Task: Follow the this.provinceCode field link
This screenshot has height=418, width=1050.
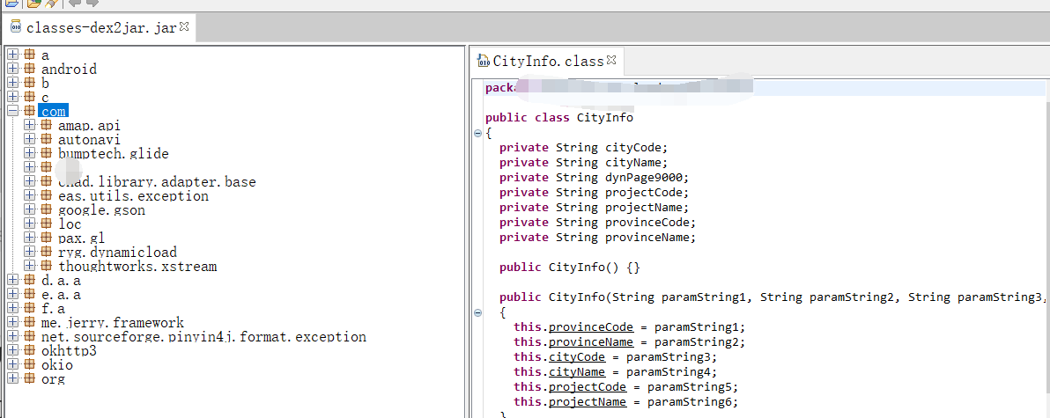Action: (590, 327)
